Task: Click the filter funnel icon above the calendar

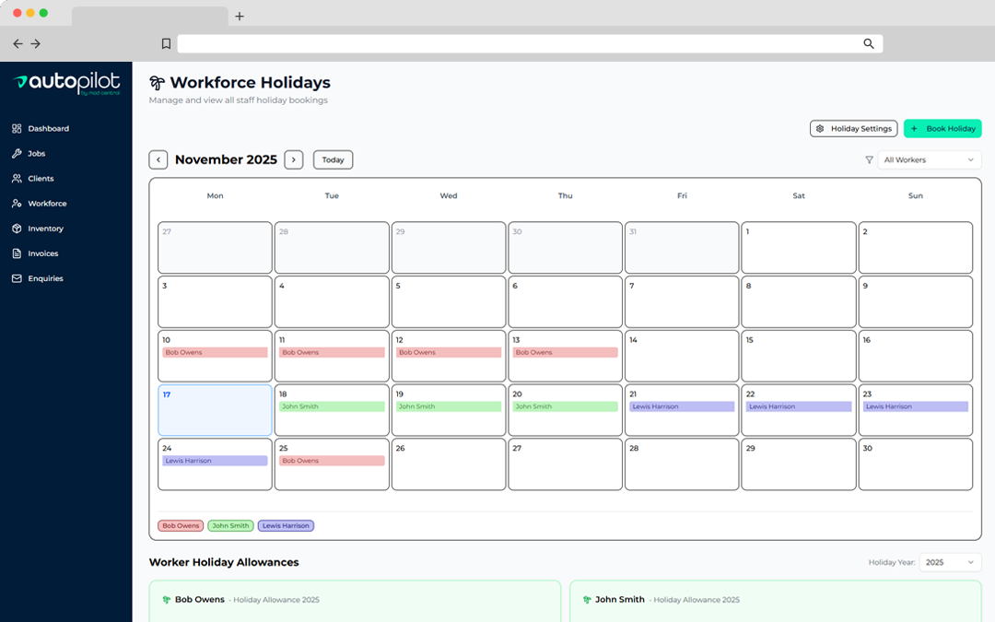Action: click(869, 159)
